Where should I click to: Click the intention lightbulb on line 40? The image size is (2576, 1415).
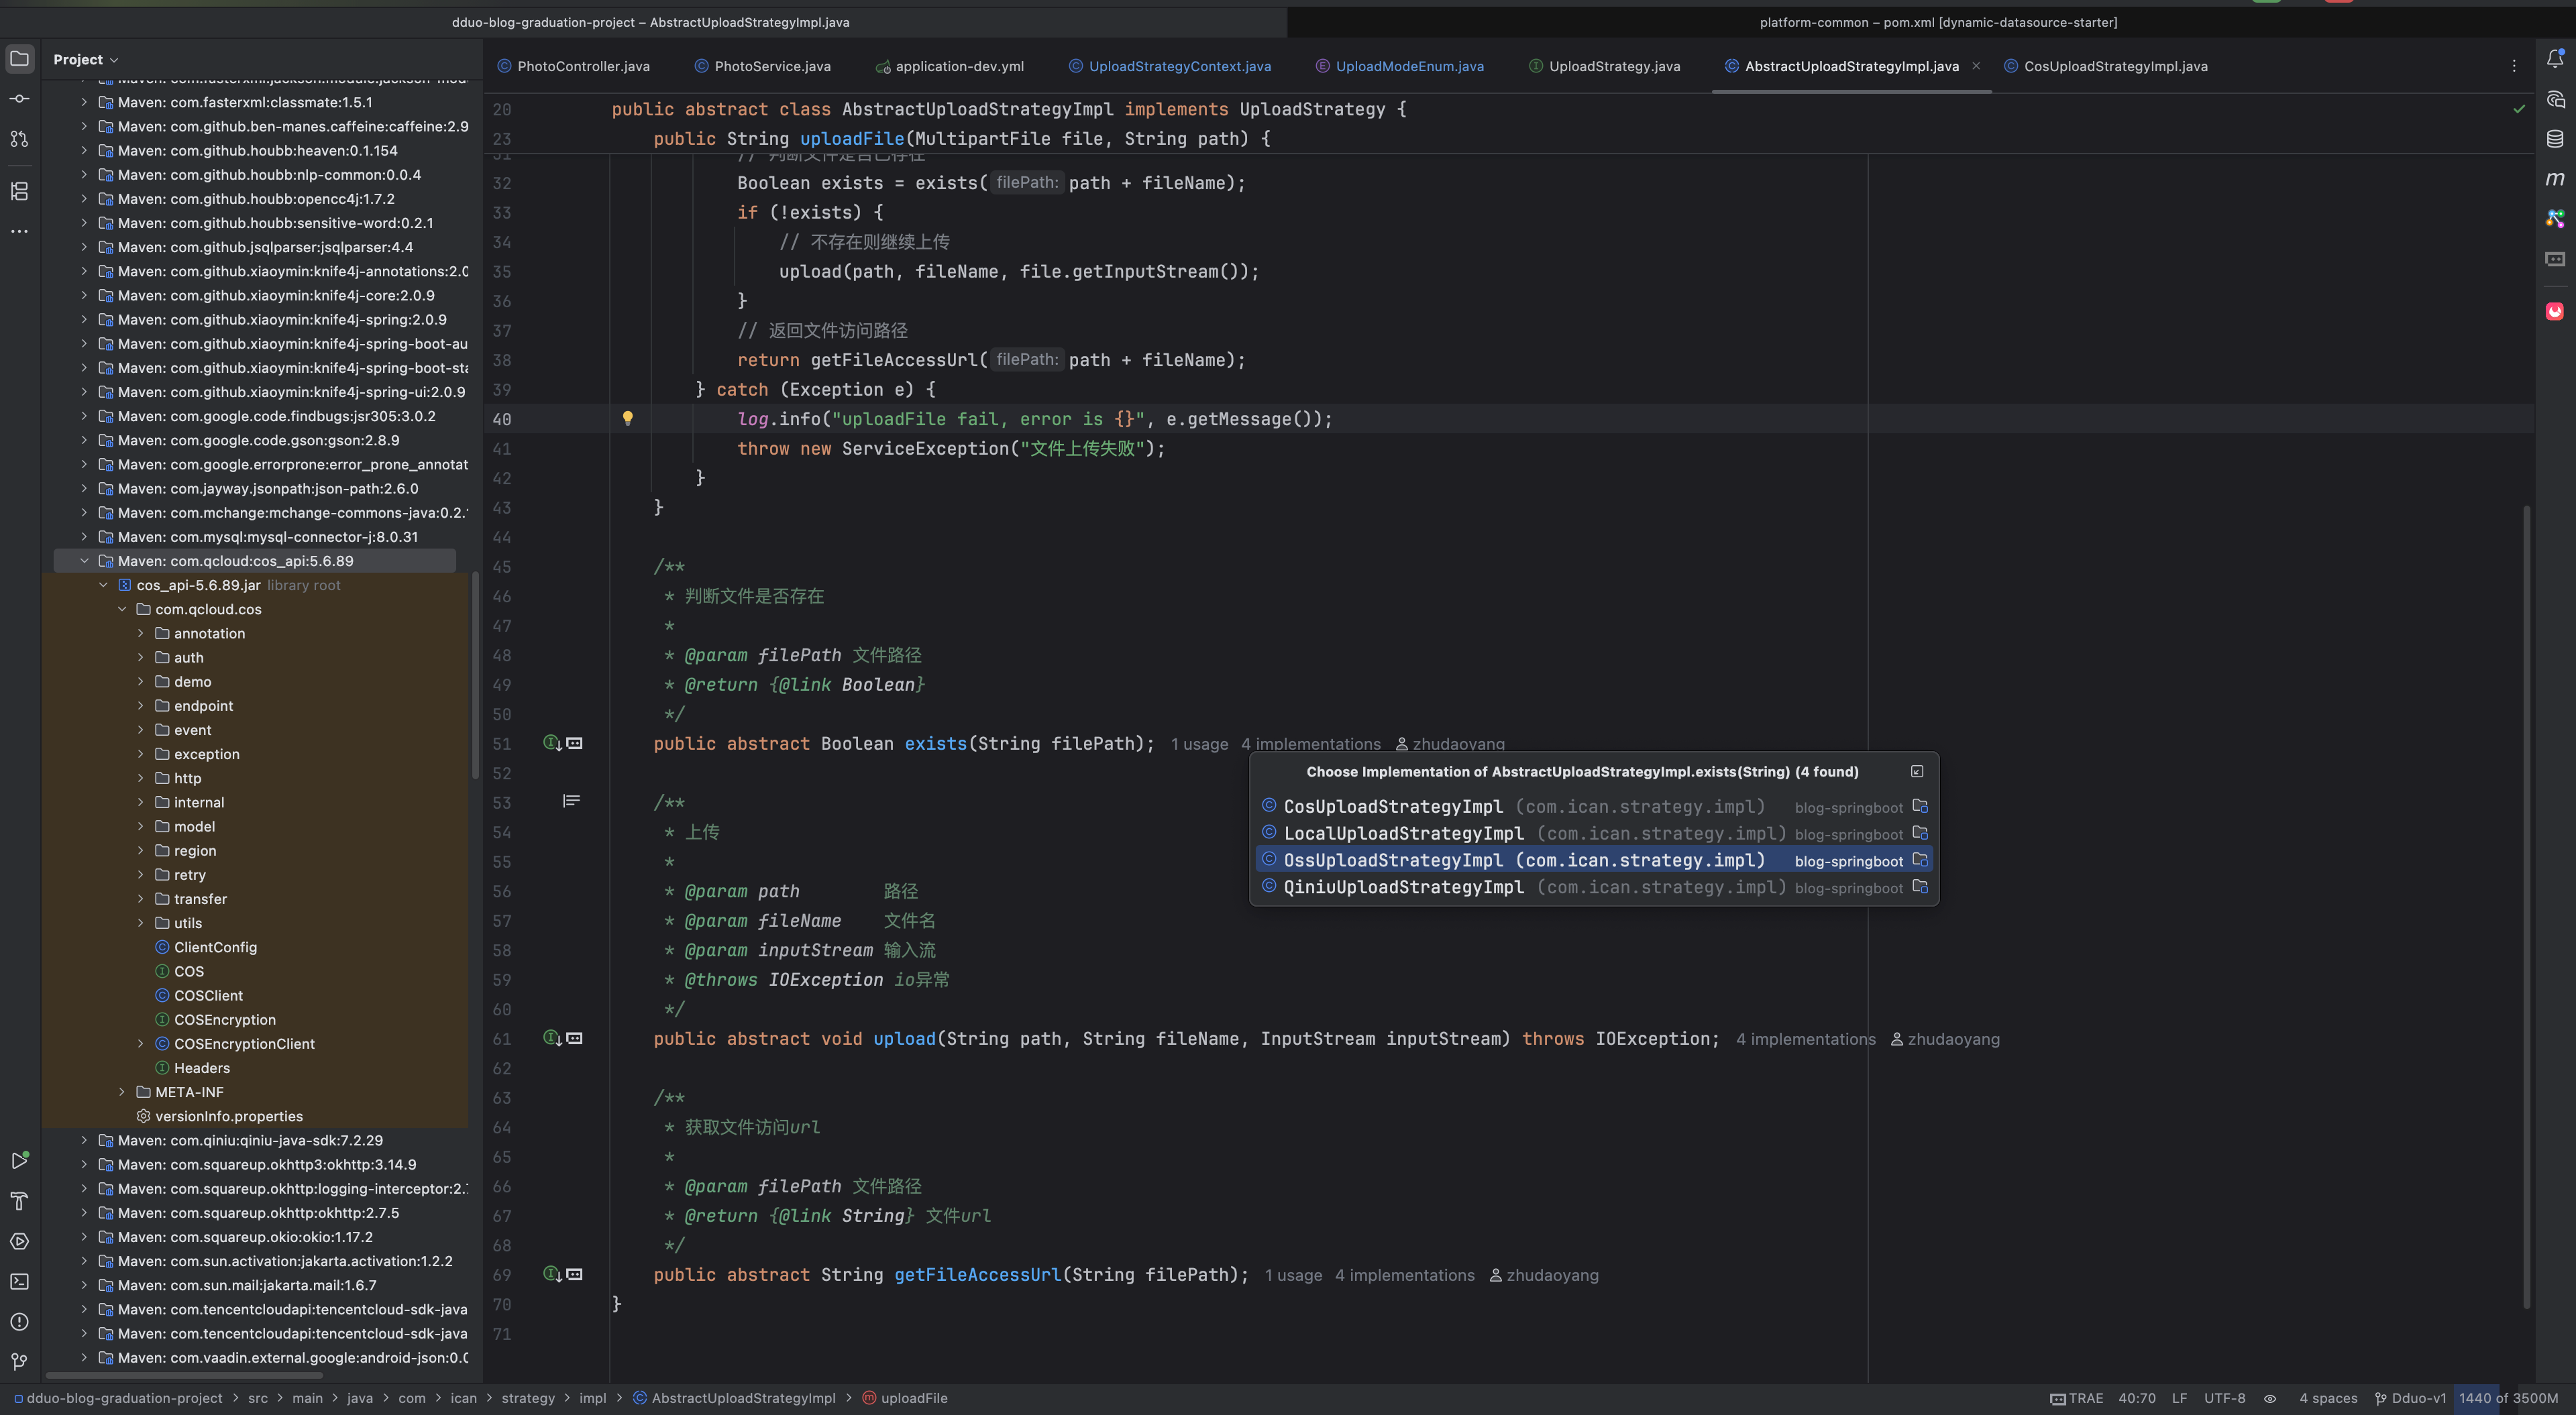click(628, 419)
